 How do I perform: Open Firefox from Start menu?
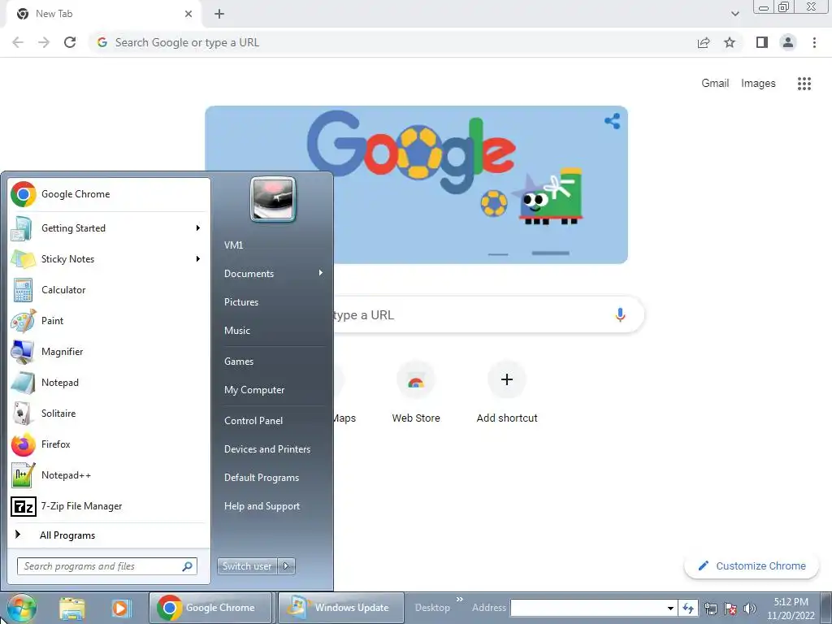[109, 444]
